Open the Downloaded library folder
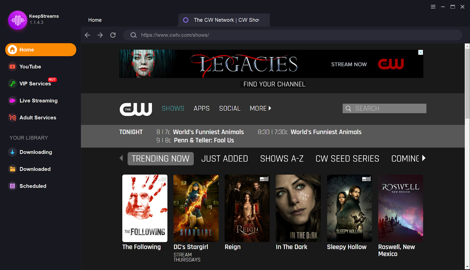 click(x=35, y=169)
